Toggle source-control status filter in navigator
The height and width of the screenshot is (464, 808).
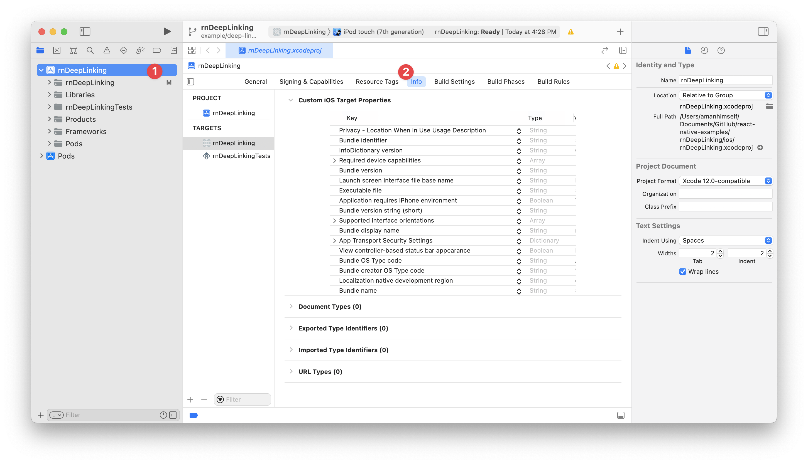173,414
